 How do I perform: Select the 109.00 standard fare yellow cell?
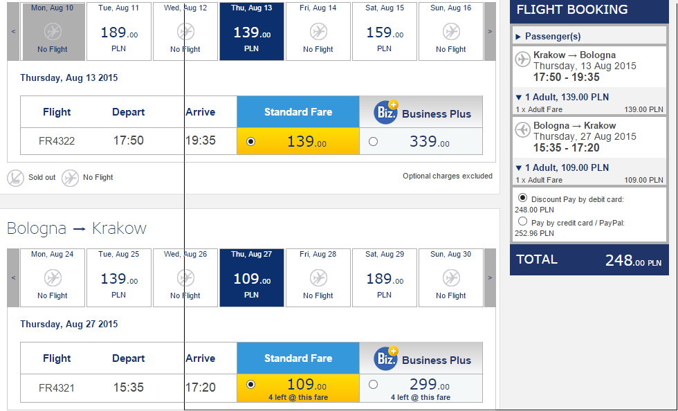pyautogui.click(x=298, y=388)
